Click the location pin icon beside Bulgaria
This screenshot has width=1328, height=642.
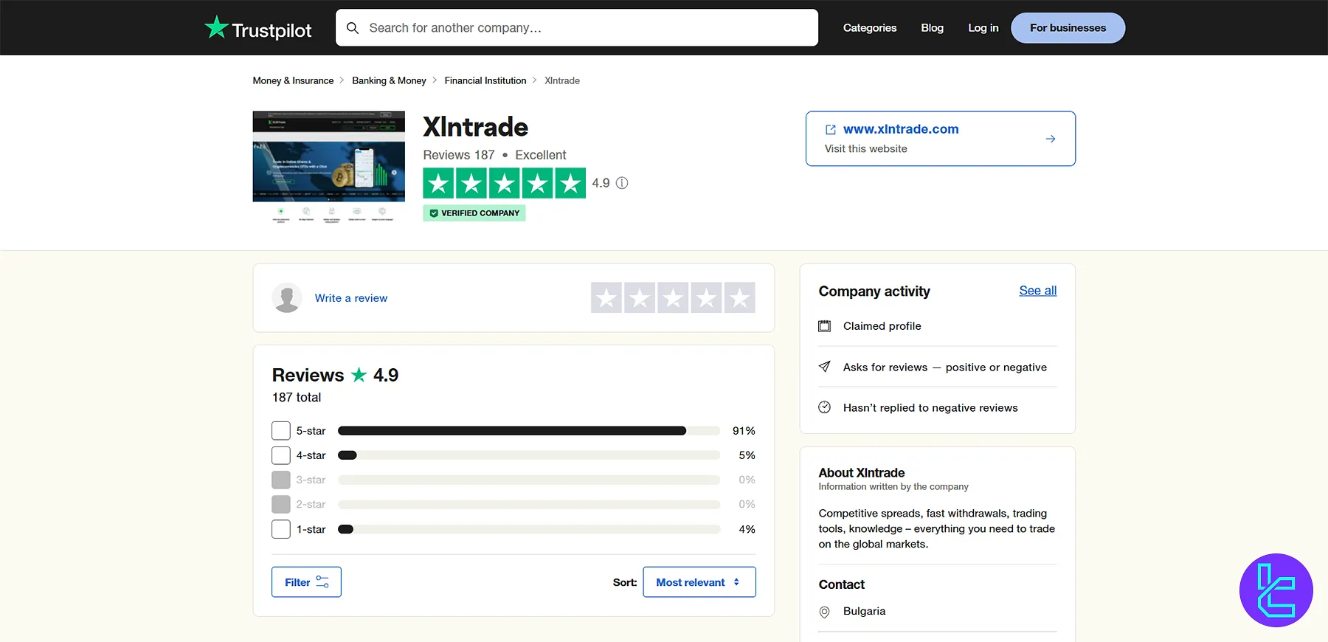(825, 612)
